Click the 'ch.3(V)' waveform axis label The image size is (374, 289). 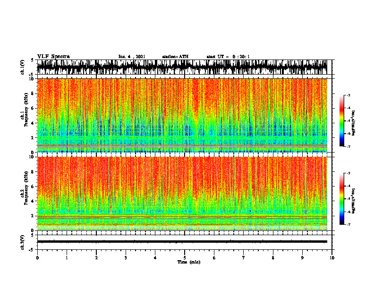tap(22, 242)
